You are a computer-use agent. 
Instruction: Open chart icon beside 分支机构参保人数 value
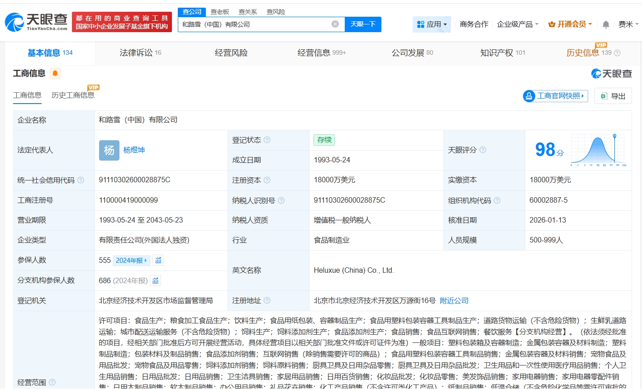pyautogui.click(x=155, y=280)
